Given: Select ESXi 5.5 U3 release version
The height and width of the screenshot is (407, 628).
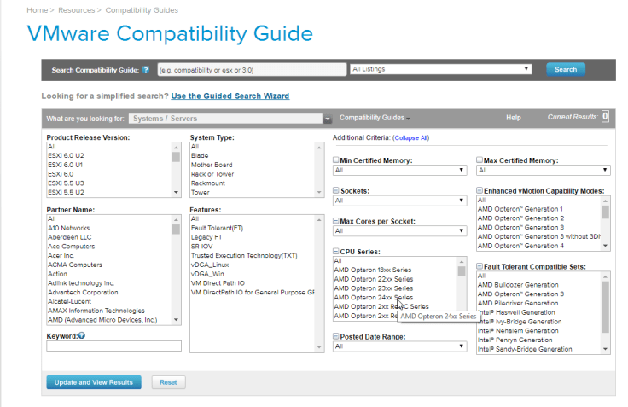Looking at the screenshot, I should click(x=66, y=183).
